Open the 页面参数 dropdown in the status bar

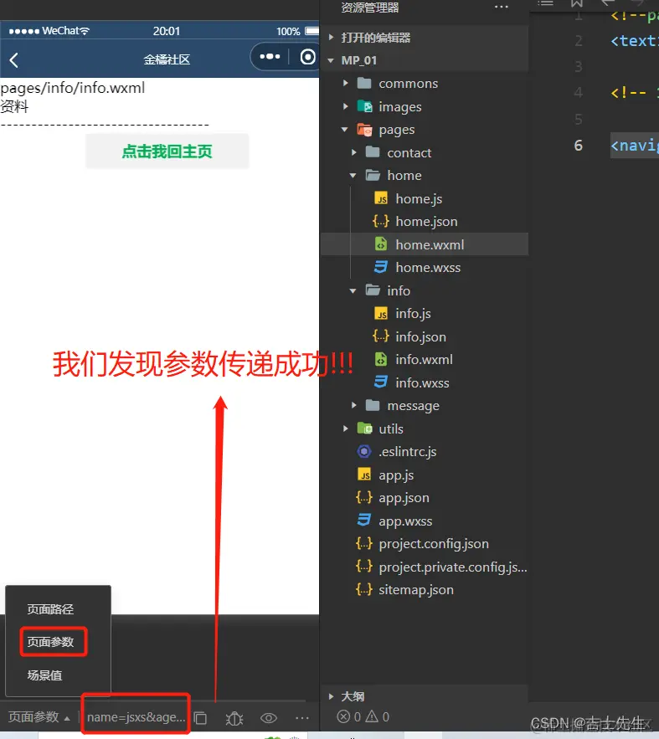click(x=39, y=717)
